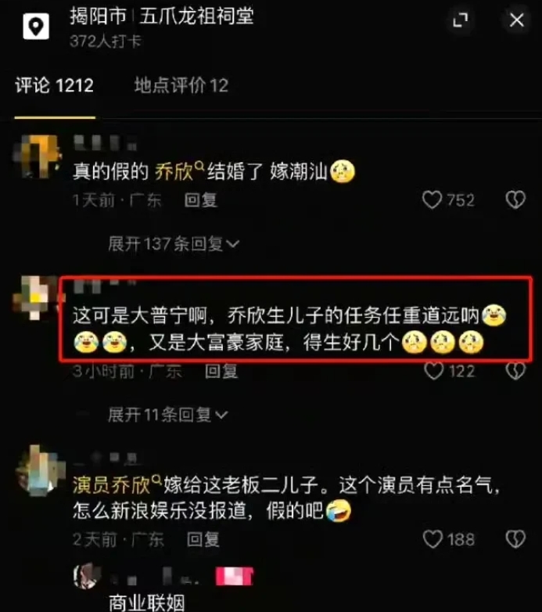The width and height of the screenshot is (542, 612).
Task: Like the comment with 122 likes
Action: pyautogui.click(x=433, y=371)
